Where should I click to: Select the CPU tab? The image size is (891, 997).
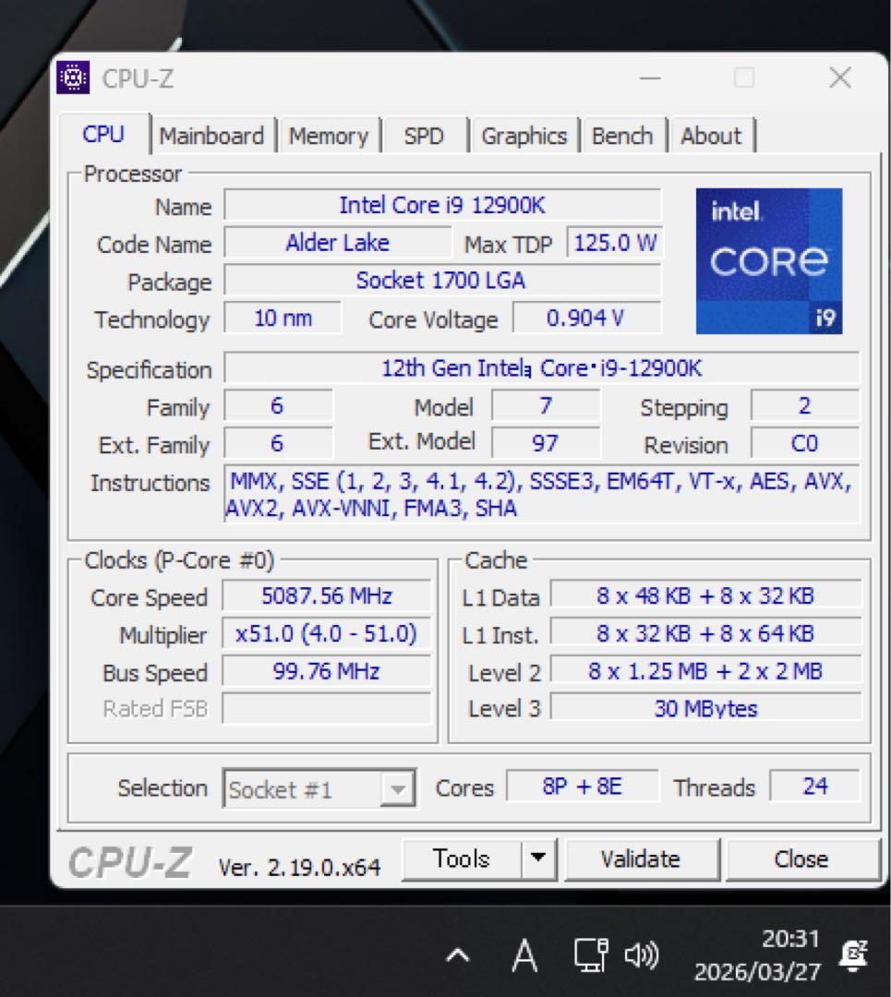pos(103,134)
